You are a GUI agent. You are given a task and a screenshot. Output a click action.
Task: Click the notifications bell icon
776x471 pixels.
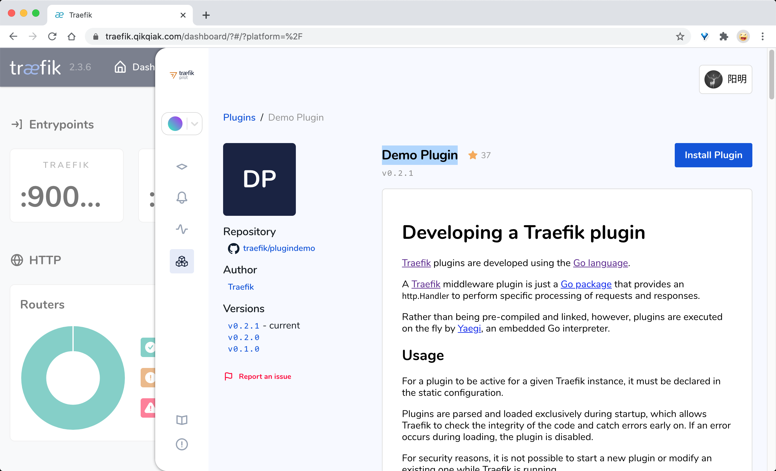(x=182, y=198)
